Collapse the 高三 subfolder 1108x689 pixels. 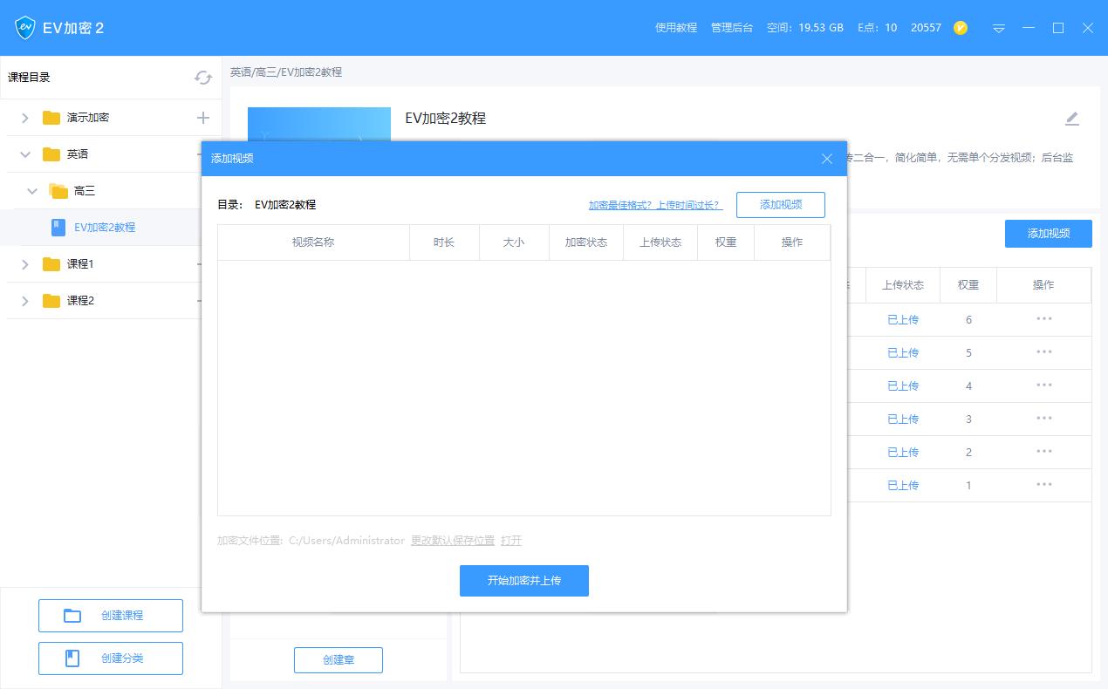coord(32,191)
